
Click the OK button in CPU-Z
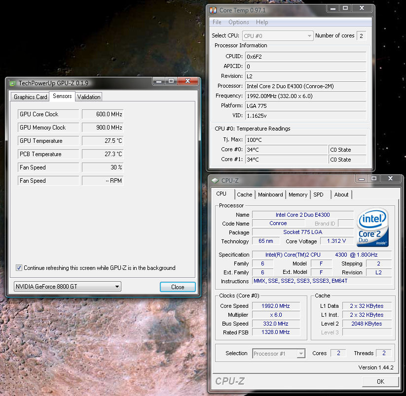[x=380, y=382]
